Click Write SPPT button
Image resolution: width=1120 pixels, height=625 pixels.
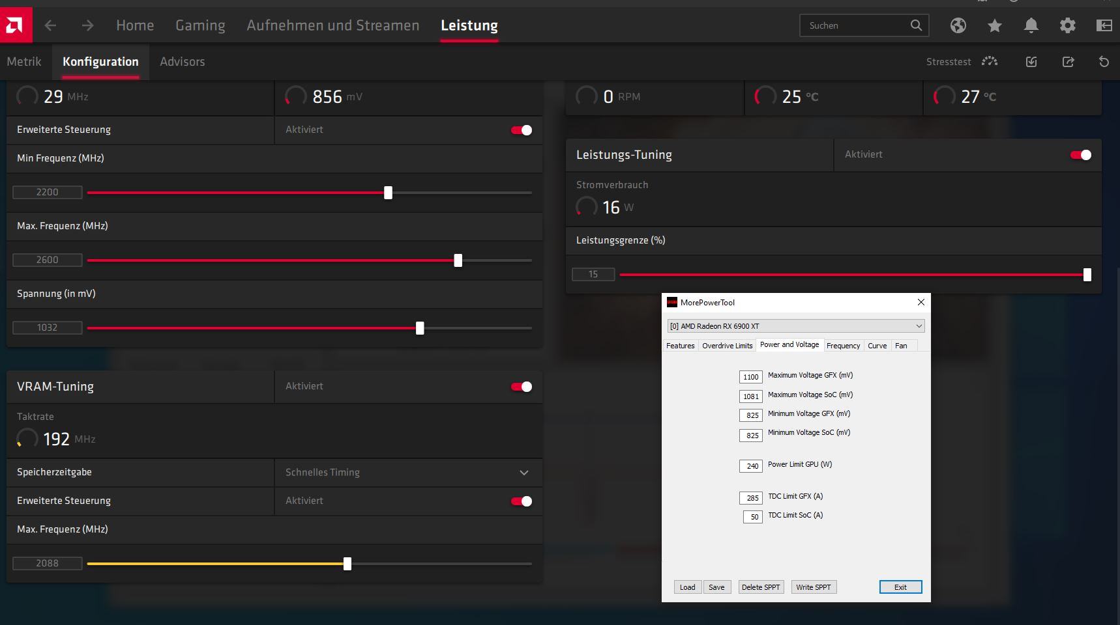click(814, 587)
